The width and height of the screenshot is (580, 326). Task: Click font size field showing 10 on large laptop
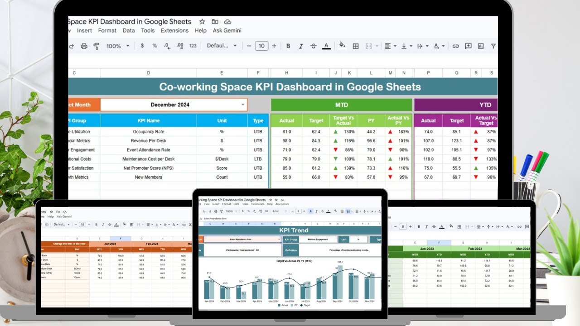click(x=261, y=46)
